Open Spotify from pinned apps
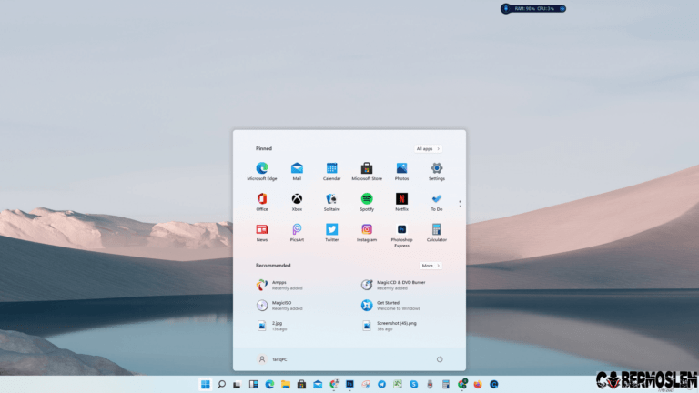The width and height of the screenshot is (699, 393). click(x=367, y=202)
